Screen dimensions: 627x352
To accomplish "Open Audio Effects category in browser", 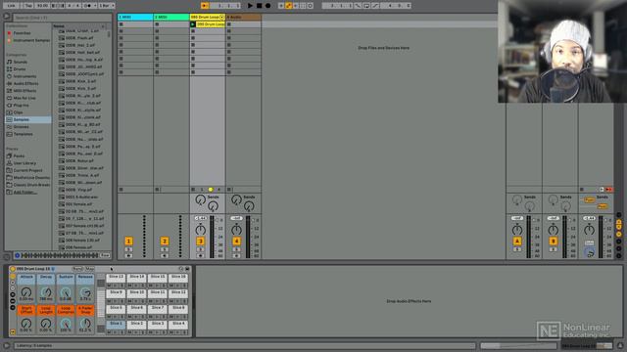I will tap(26, 83).
